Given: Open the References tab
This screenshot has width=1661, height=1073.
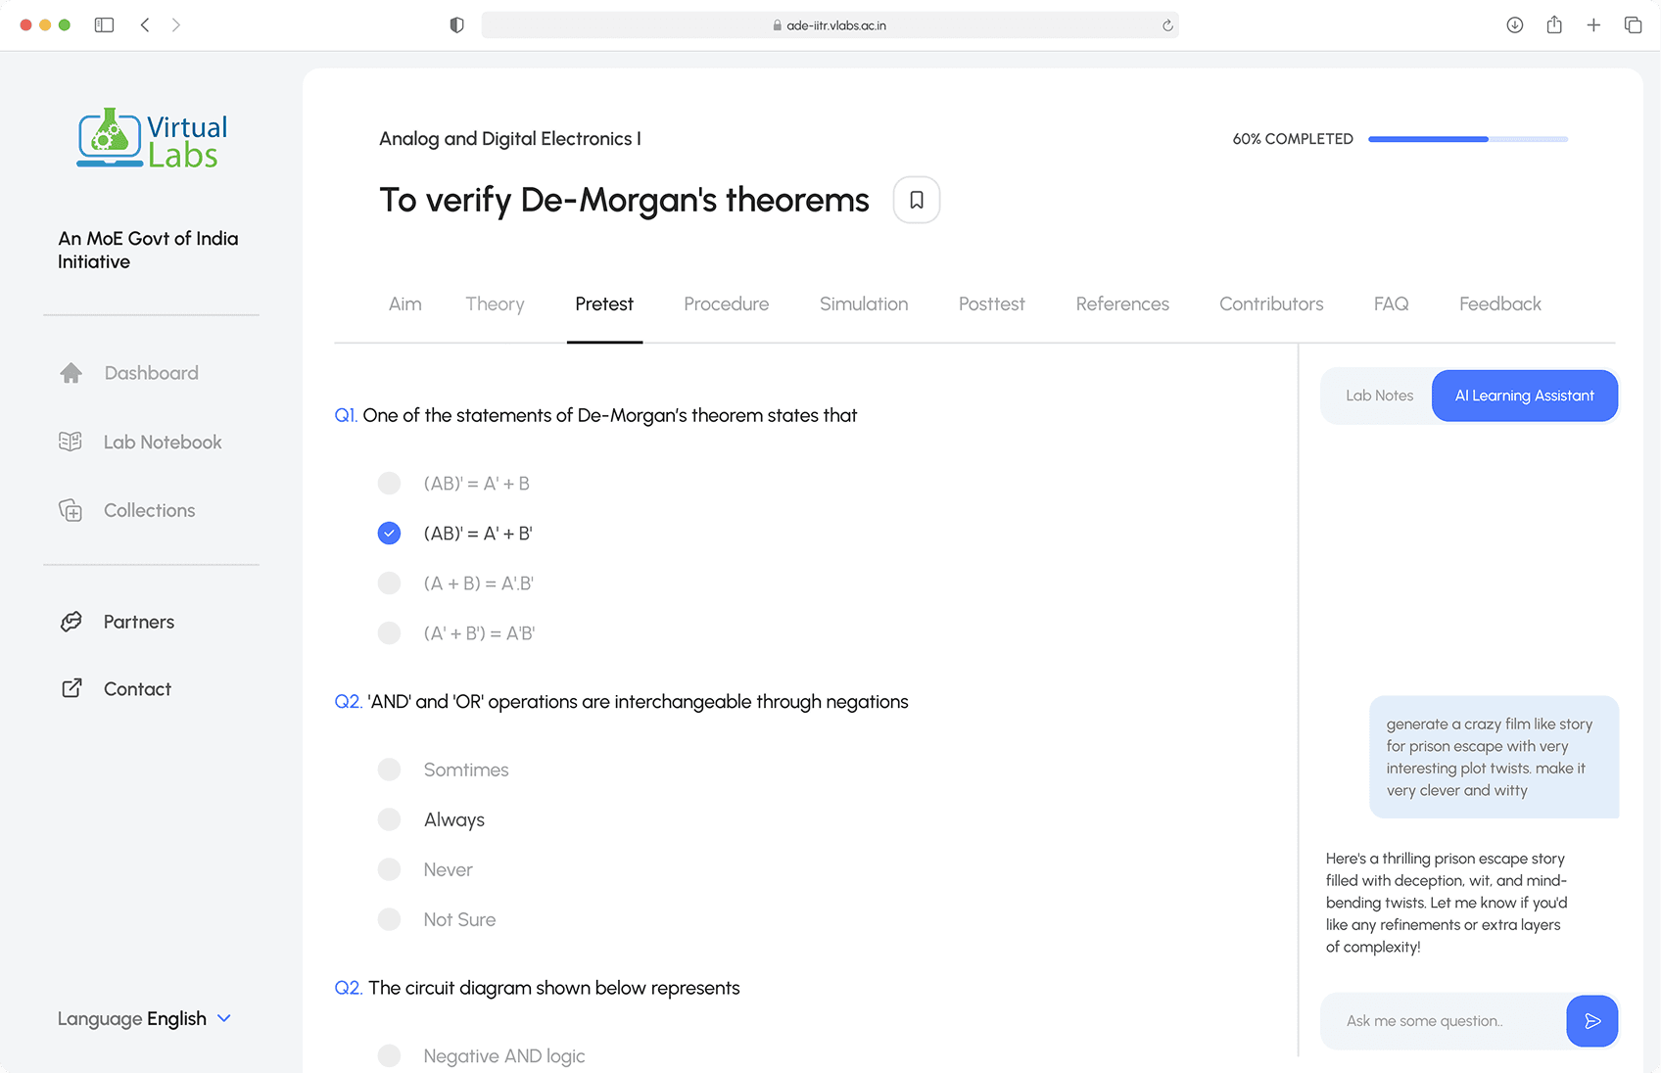Looking at the screenshot, I should [x=1122, y=304].
